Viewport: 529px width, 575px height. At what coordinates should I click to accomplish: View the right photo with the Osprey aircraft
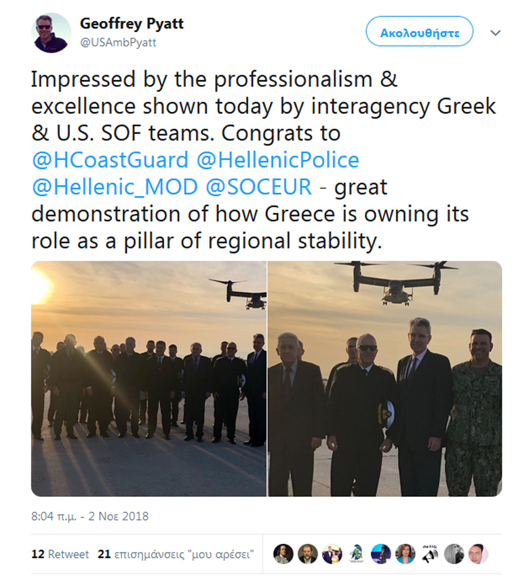(x=385, y=378)
